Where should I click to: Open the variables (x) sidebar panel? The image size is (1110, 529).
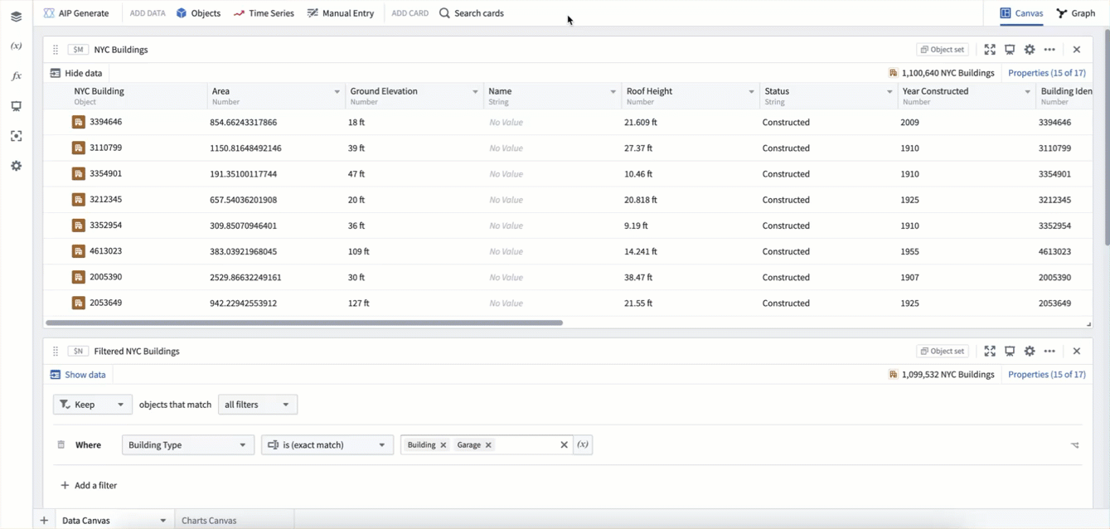coord(16,46)
